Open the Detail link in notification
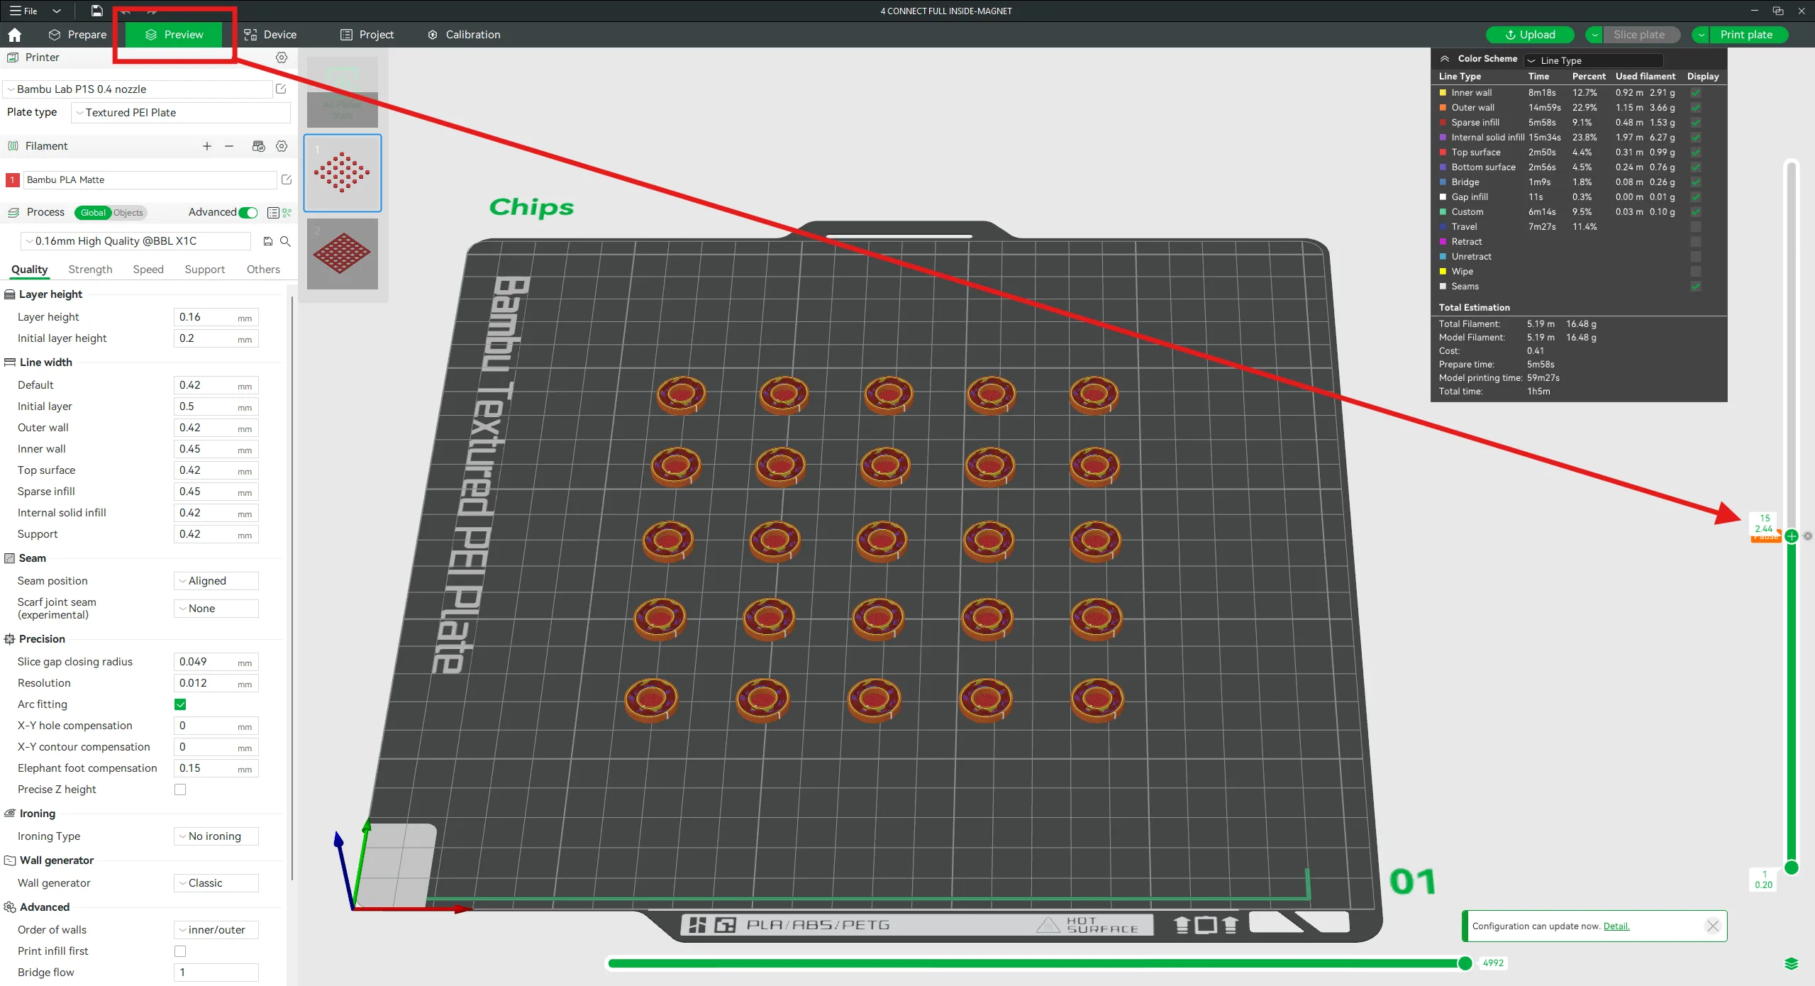1815x986 pixels. (x=1616, y=926)
